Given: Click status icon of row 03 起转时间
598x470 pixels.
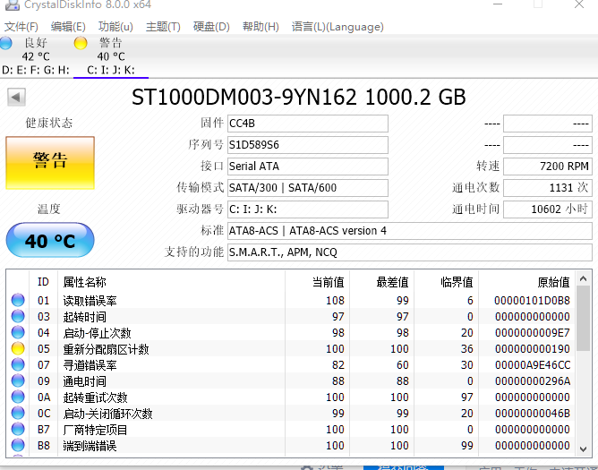Looking at the screenshot, I should pos(18,316).
